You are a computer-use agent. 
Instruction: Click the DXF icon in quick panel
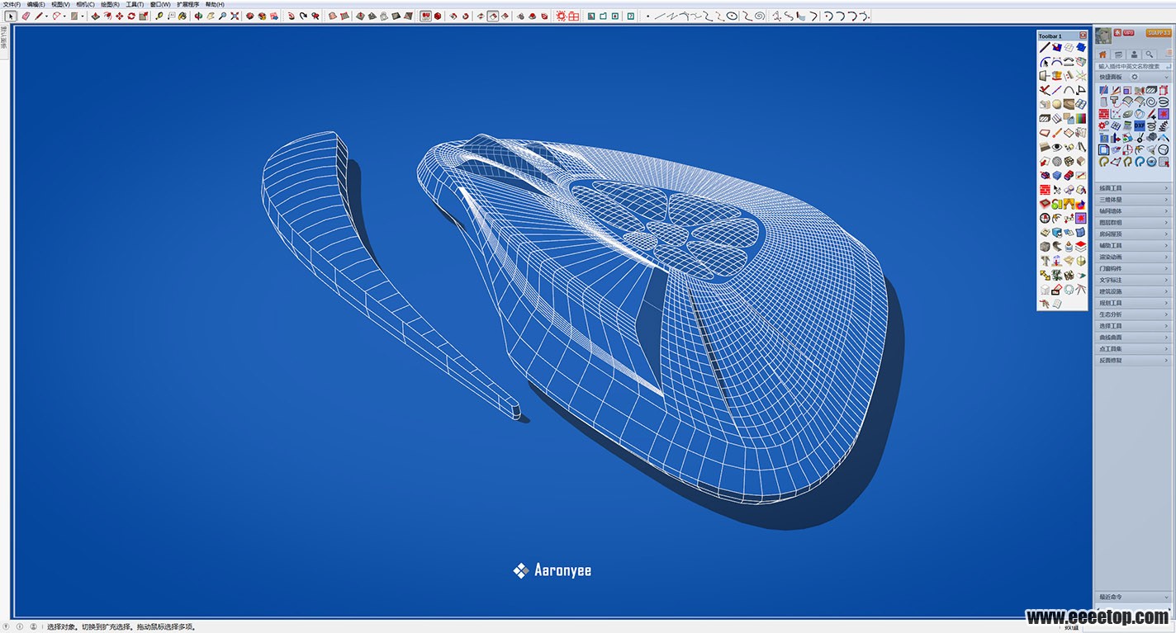[1140, 125]
